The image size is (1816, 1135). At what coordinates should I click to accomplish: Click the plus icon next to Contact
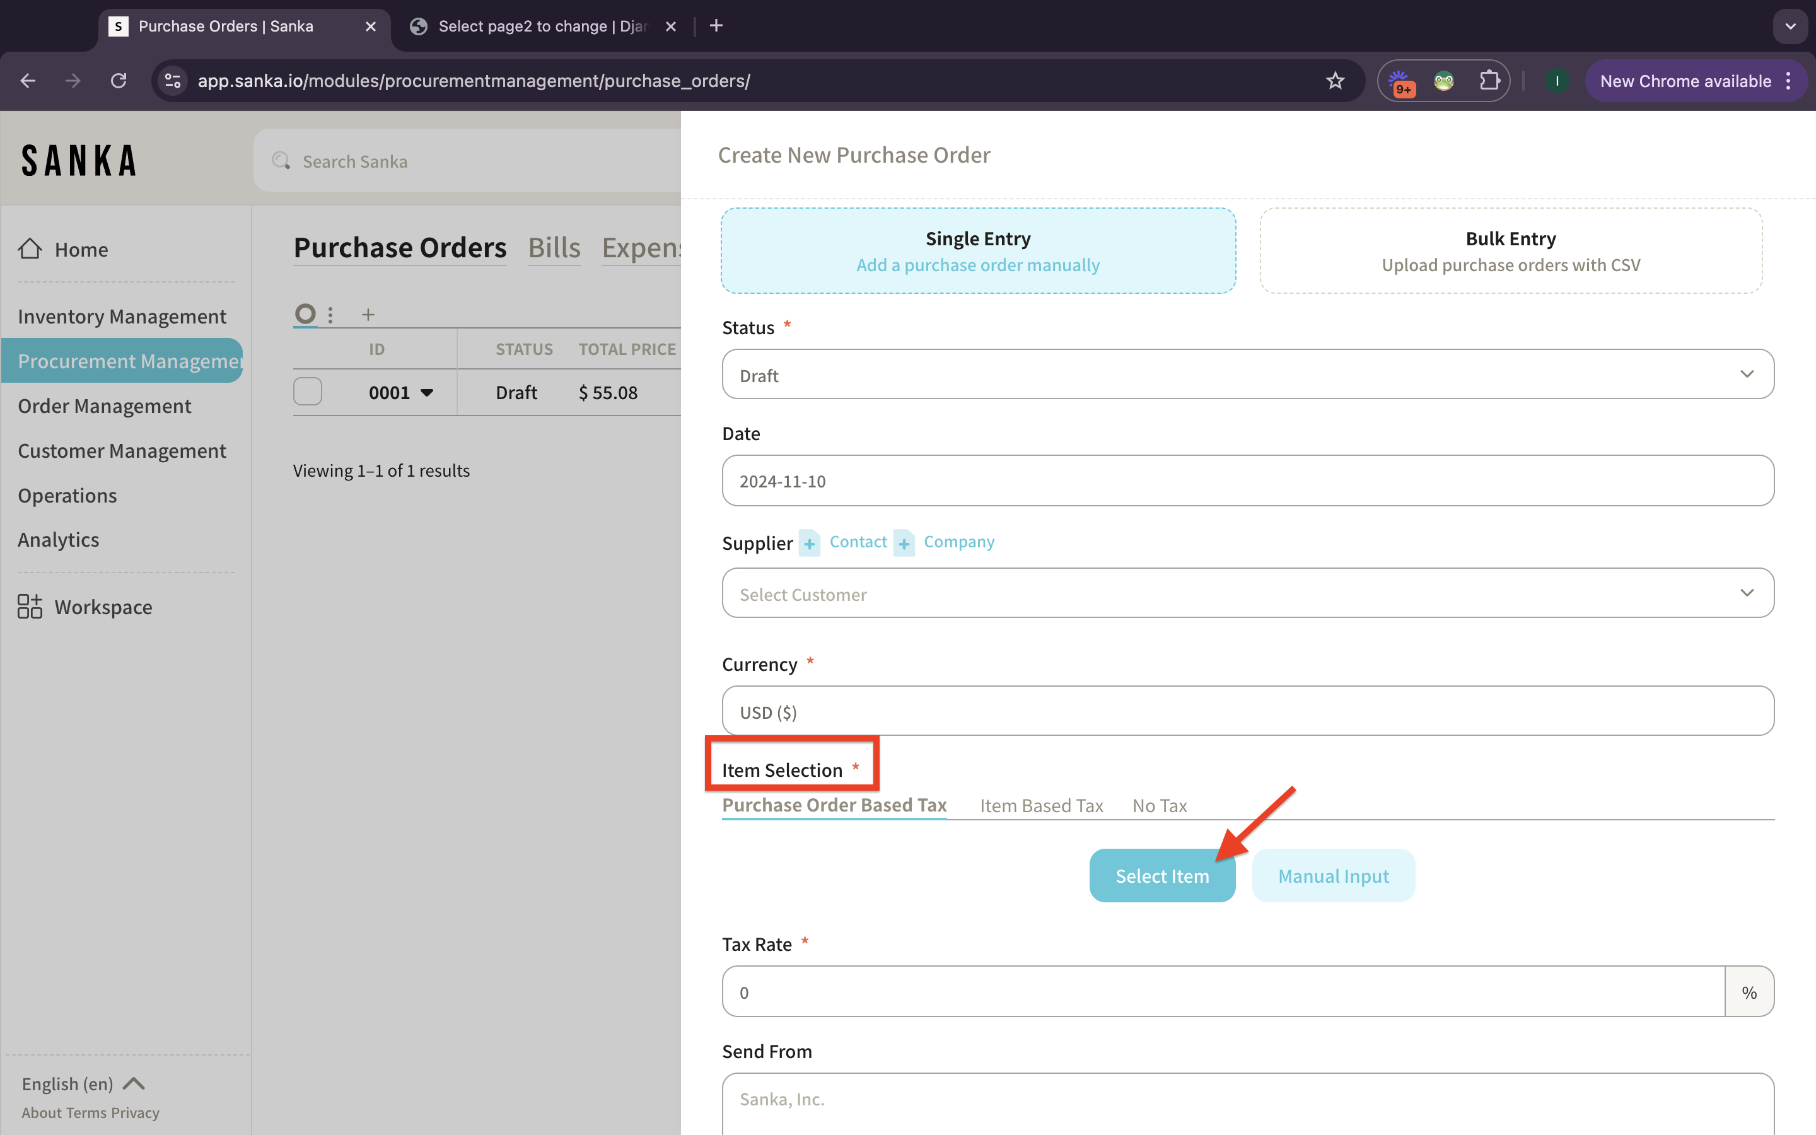(809, 543)
